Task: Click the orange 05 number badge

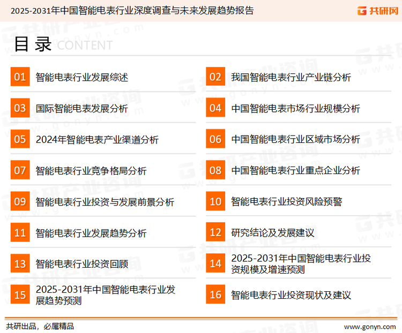Action: 20,139
